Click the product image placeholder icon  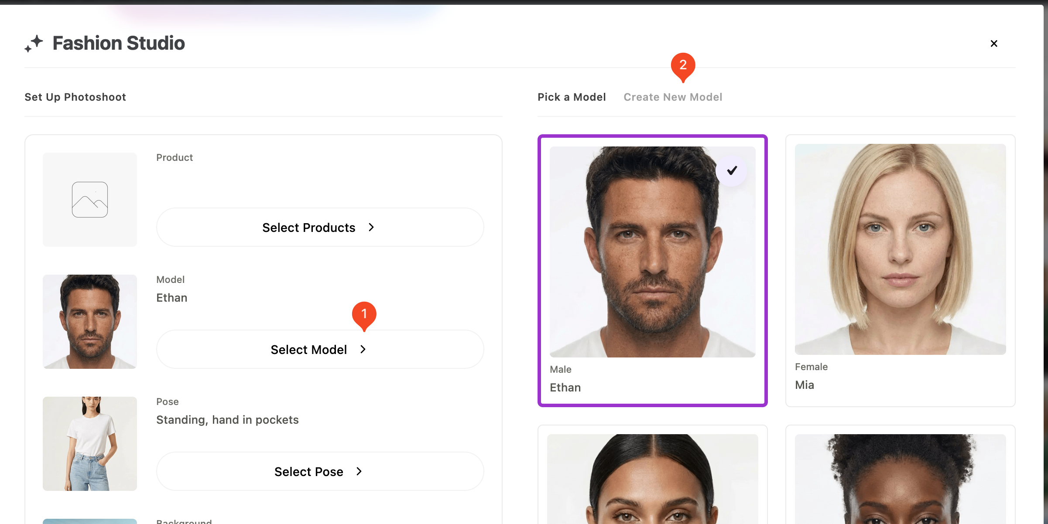(90, 200)
